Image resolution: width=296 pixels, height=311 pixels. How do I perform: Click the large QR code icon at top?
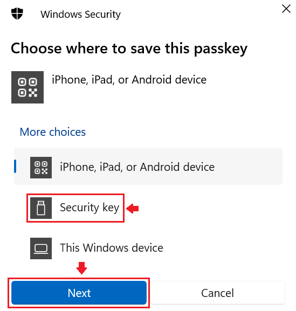click(27, 87)
